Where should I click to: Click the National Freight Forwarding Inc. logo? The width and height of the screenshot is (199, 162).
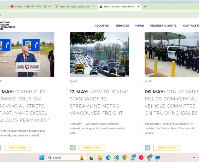coord(7,26)
